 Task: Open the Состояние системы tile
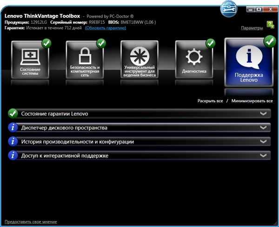tap(30, 60)
